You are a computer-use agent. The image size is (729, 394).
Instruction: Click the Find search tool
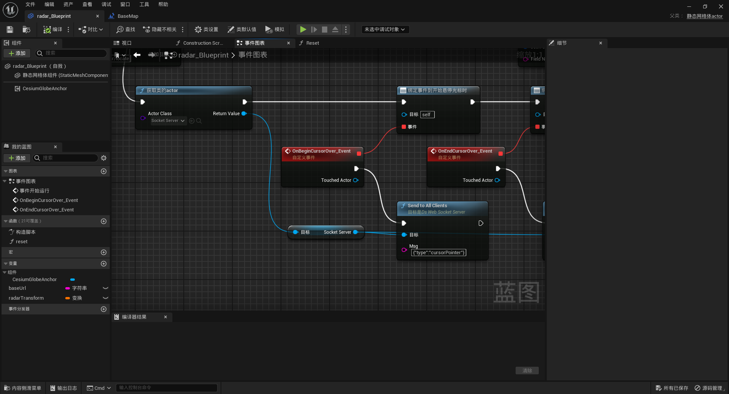pyautogui.click(x=126, y=30)
